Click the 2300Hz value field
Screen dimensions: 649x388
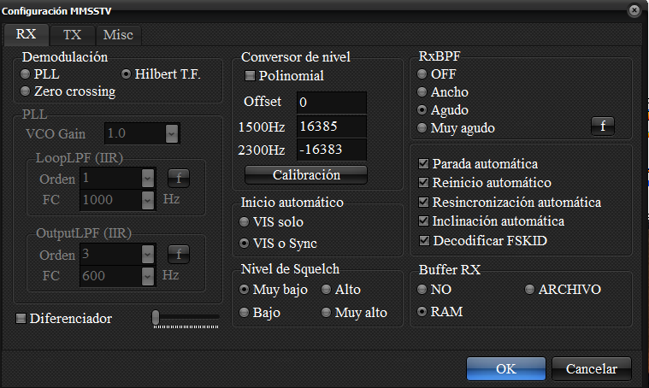coord(331,150)
